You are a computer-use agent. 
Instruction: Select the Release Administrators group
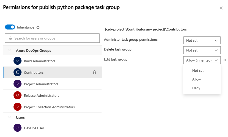52,95
